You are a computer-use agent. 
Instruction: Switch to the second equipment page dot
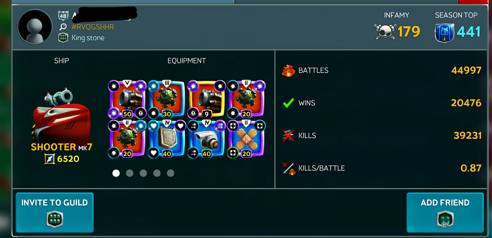click(130, 173)
